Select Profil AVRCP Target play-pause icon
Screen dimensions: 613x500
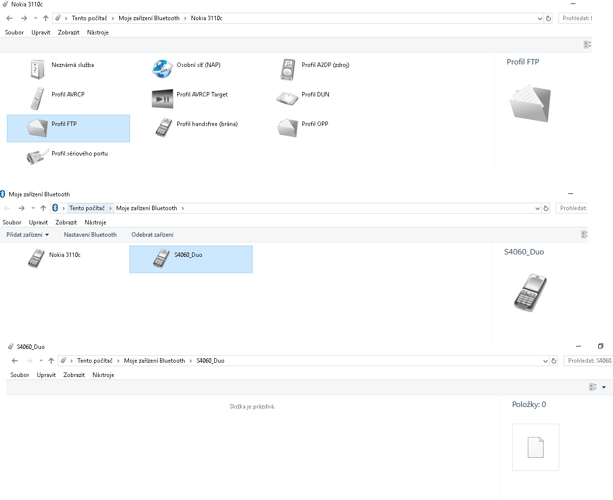pos(162,99)
